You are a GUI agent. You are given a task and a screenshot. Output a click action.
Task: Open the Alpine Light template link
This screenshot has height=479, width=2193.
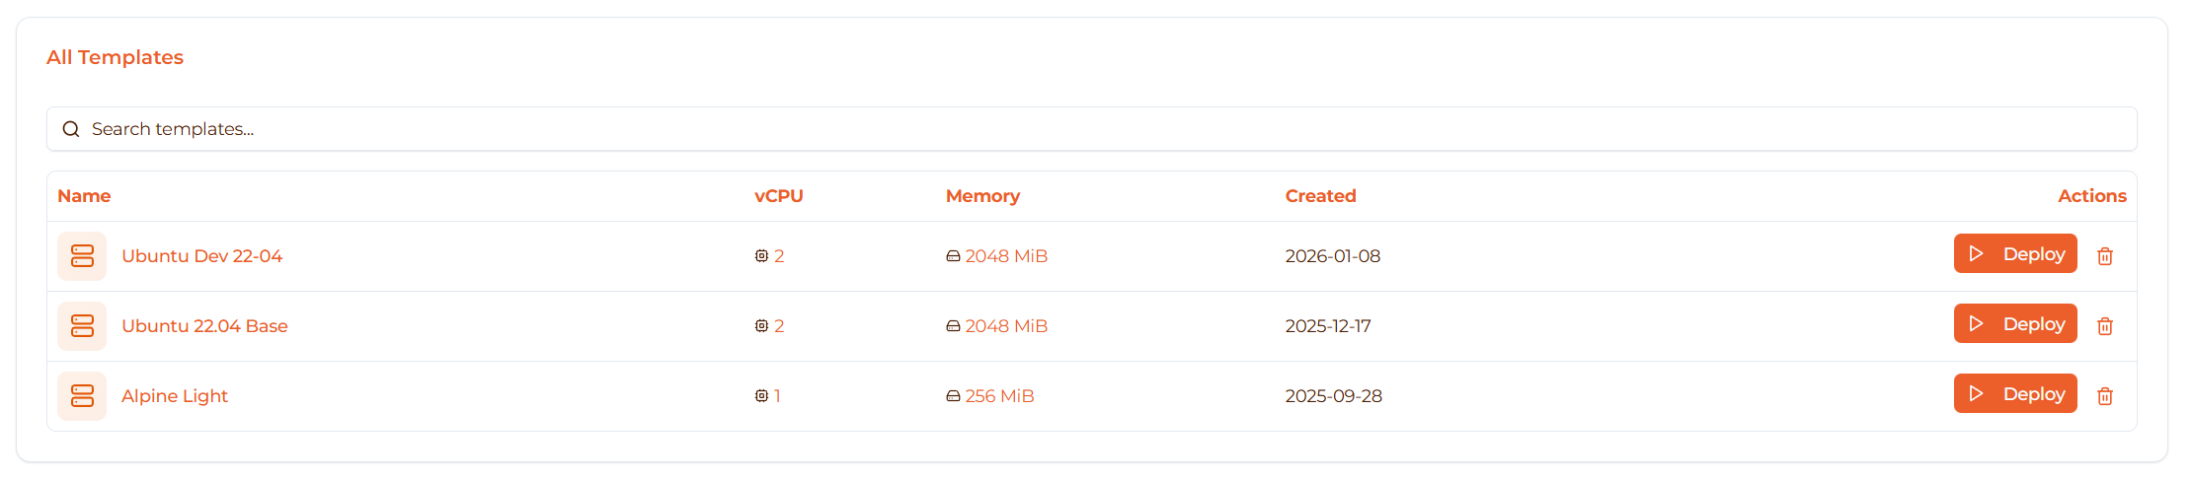tap(175, 396)
